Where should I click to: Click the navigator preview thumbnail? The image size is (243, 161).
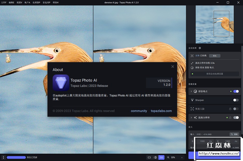tap(215, 24)
